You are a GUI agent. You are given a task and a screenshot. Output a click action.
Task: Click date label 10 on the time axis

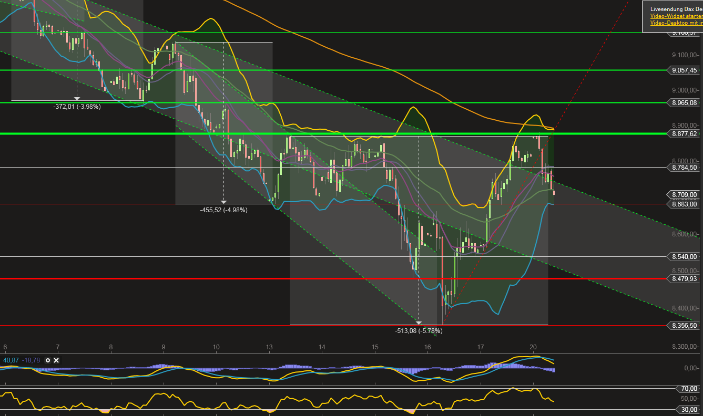216,347
